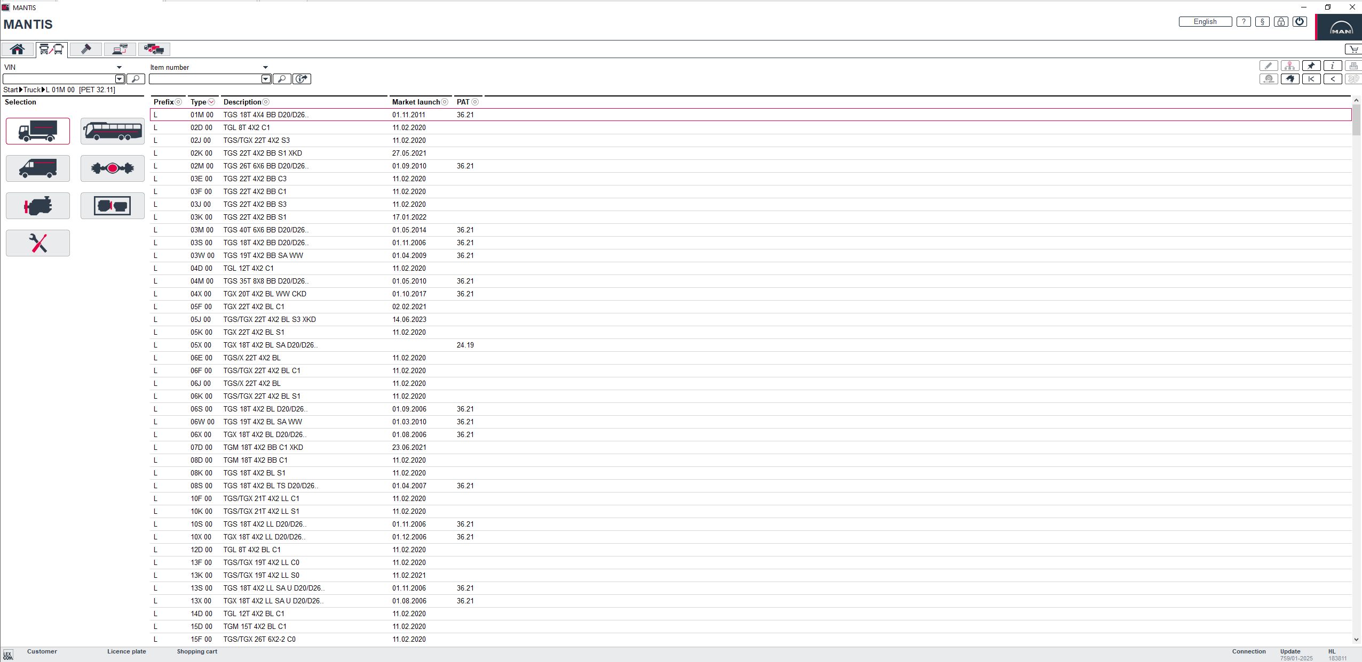Expand the Item number input history dropdown
The height and width of the screenshot is (662, 1362).
266,79
